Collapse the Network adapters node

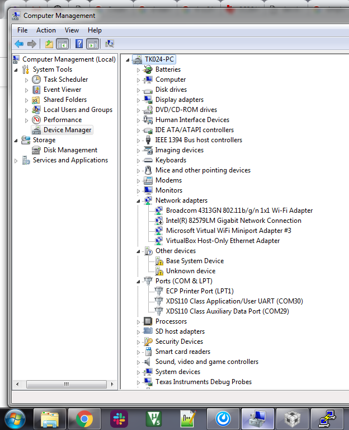point(138,201)
